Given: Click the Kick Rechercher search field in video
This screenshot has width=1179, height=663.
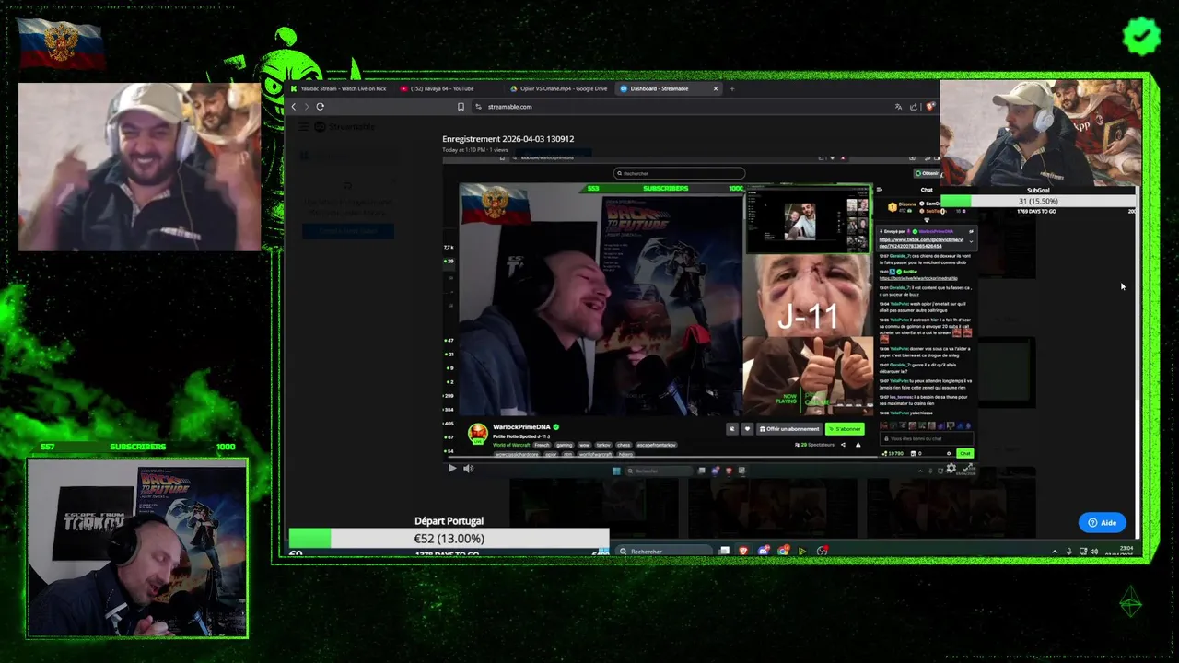Looking at the screenshot, I should (x=679, y=173).
